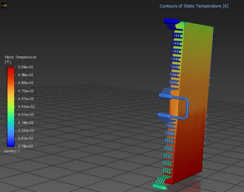244x192 pixels.
Task: Select the dark blue inlet header pipe
Action: [171, 21]
